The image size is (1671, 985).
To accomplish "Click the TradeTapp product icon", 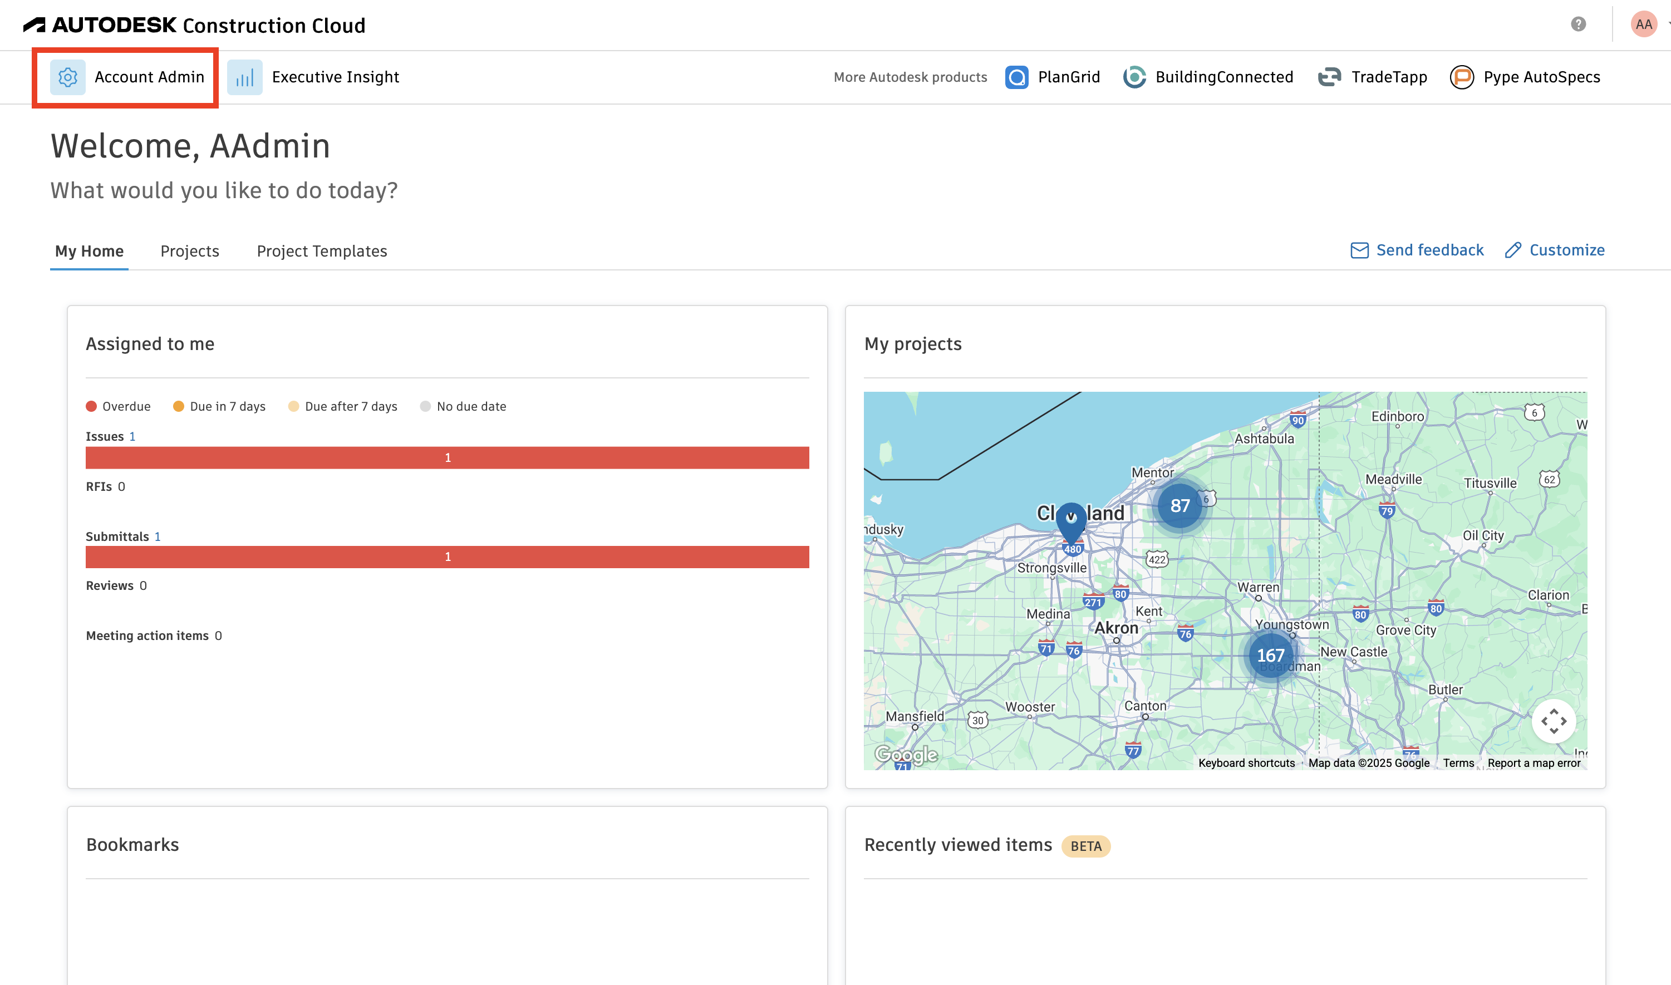I will tap(1329, 77).
